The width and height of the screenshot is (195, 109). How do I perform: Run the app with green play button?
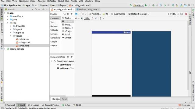146,5
